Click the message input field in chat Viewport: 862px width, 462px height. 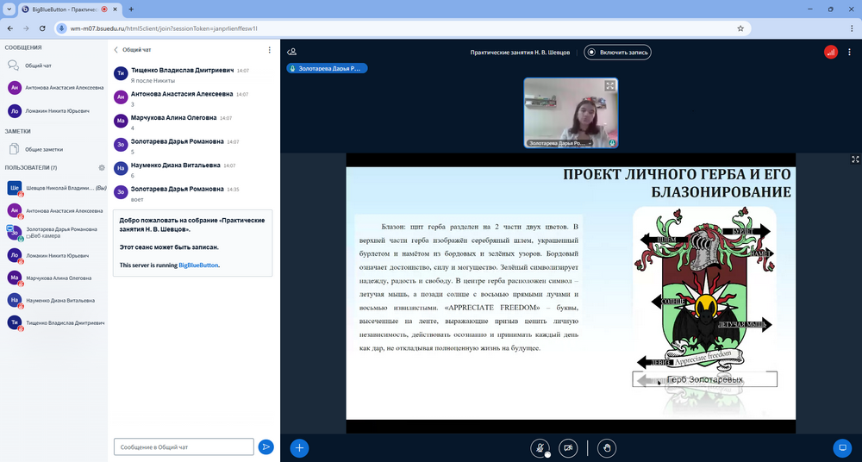pyautogui.click(x=184, y=446)
